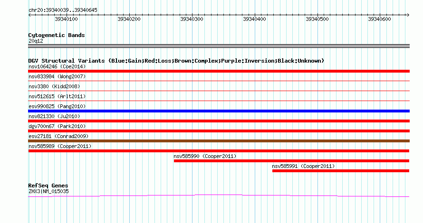Select the thin red nsv833984 variant line
Image resolution: width=423 pixels, height=223 pixels.
[219, 81]
